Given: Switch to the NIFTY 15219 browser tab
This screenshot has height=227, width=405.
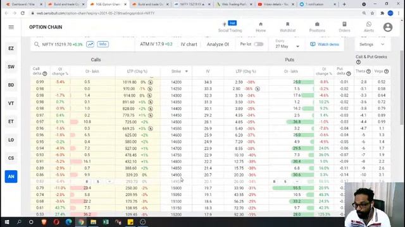Looking at the screenshot, I should click(x=192, y=4).
